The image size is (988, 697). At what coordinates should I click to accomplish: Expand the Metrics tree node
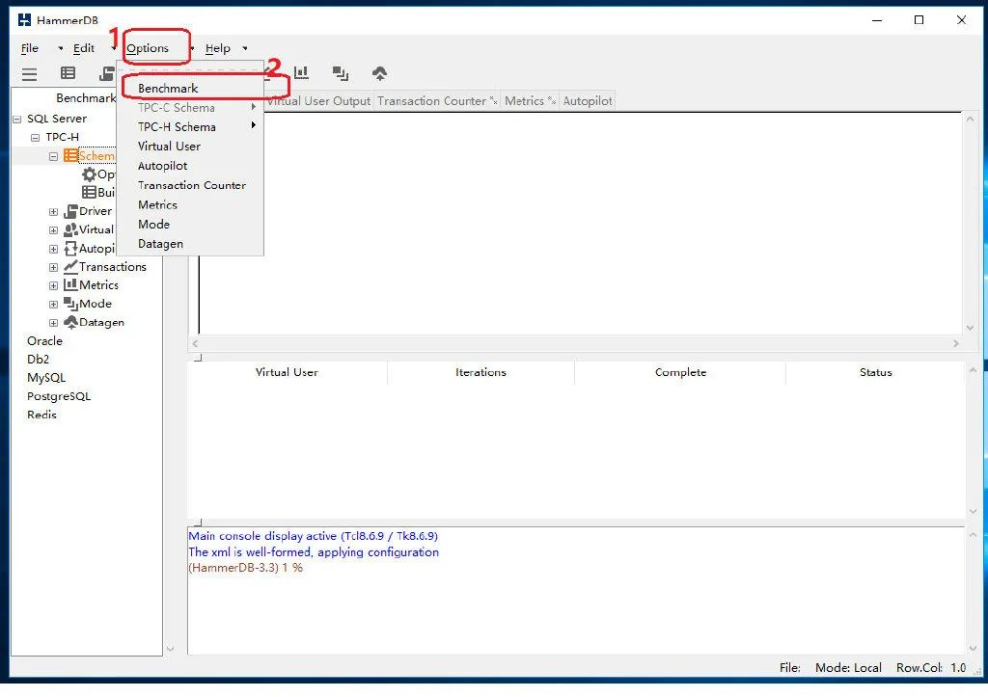[54, 286]
